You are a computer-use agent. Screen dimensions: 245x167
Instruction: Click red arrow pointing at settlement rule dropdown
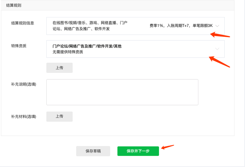220,35
